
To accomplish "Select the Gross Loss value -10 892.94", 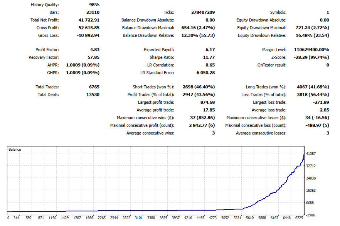I will click(88, 35).
